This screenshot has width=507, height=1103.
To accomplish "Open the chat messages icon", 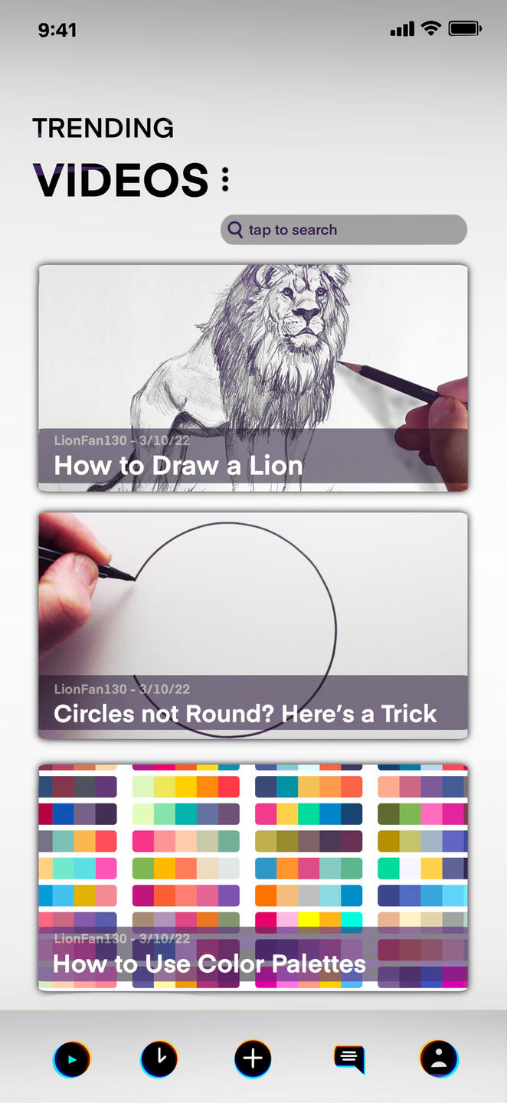I will tap(349, 1059).
